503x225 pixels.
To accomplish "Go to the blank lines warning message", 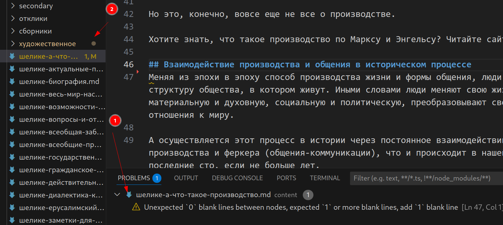I will pos(301,207).
